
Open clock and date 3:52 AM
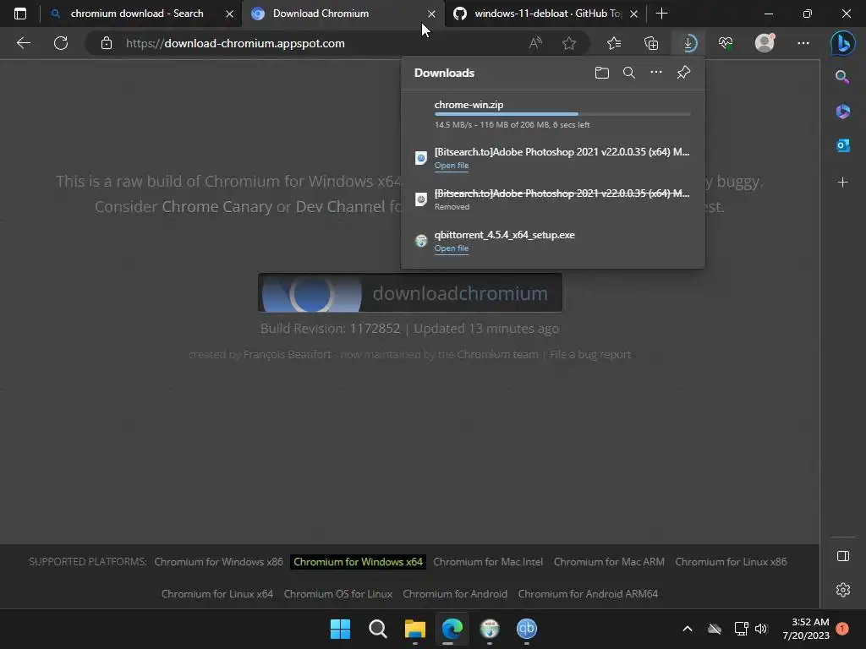pos(806,629)
